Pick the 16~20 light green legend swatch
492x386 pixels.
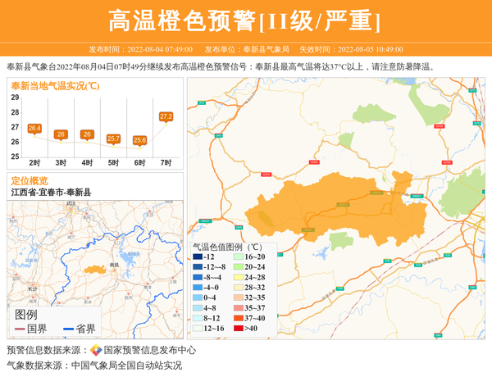coord(239,257)
